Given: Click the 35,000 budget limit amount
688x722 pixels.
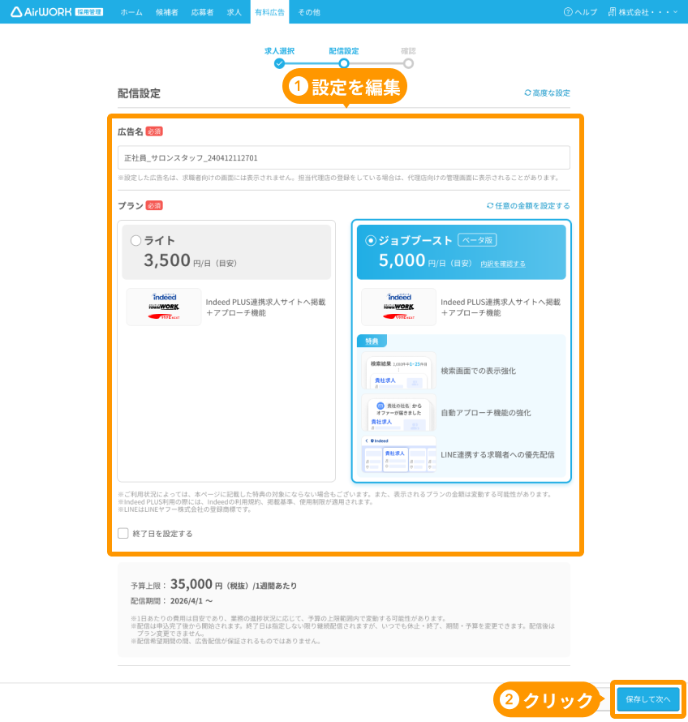Looking at the screenshot, I should (x=191, y=584).
